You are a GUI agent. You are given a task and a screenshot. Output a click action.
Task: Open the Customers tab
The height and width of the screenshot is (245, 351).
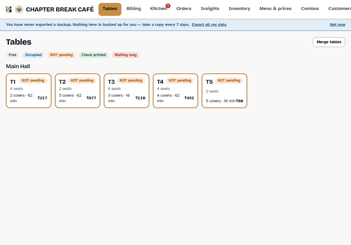click(340, 9)
